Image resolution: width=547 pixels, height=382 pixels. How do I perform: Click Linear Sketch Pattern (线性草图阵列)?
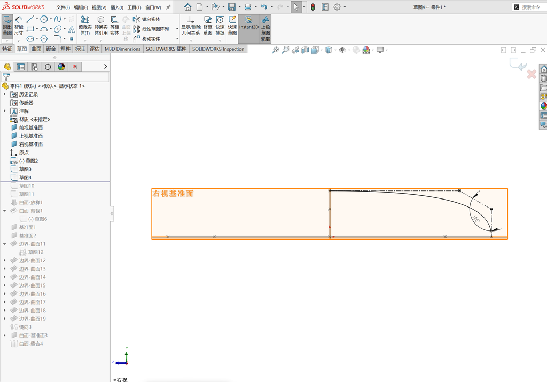coord(151,29)
